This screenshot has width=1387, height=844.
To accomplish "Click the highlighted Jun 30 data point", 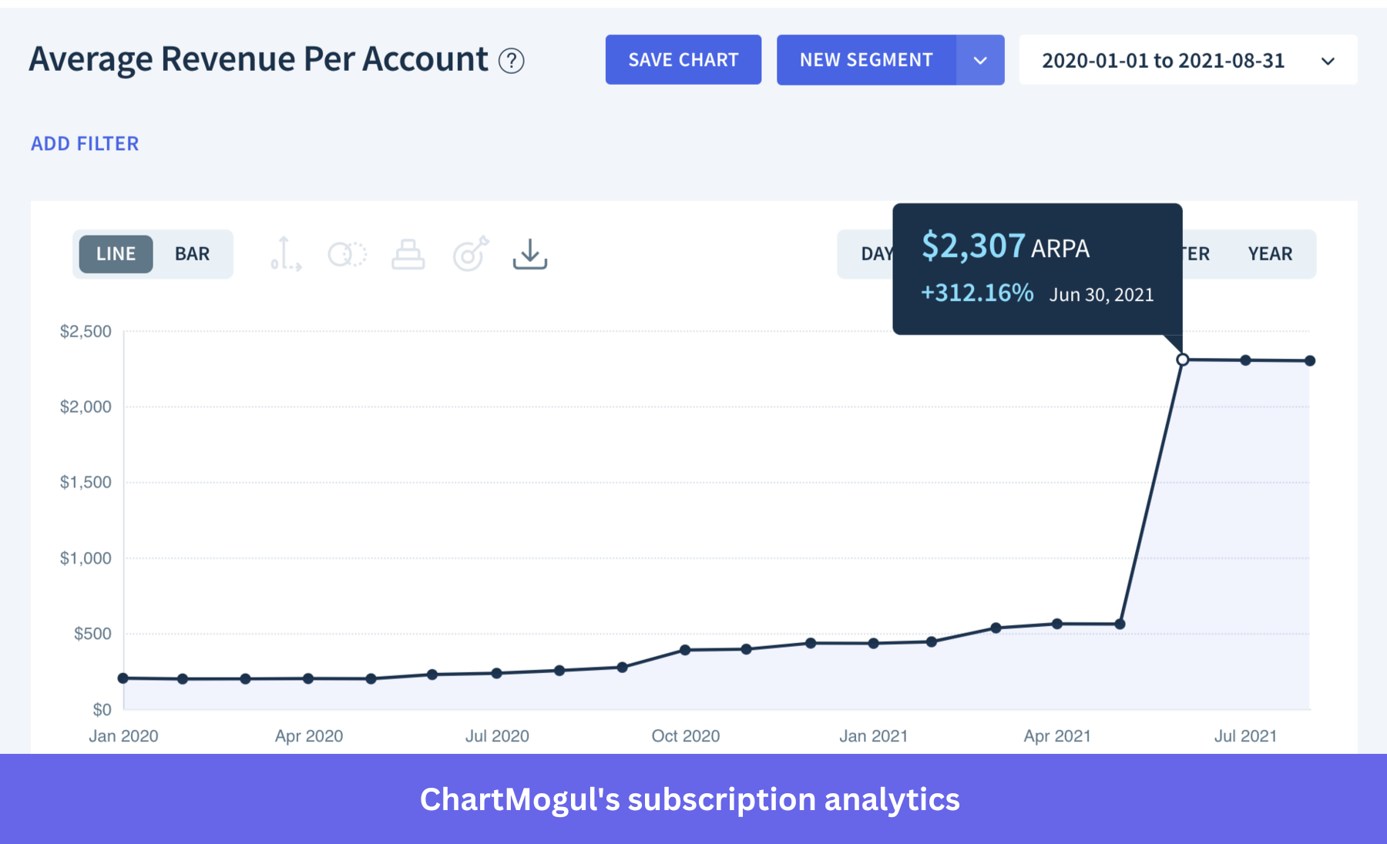I will 1183,359.
